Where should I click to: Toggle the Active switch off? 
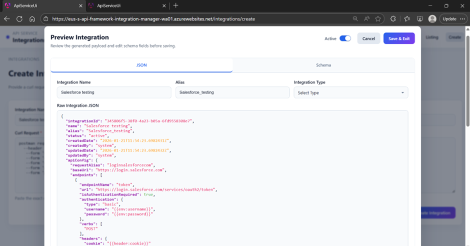(345, 38)
